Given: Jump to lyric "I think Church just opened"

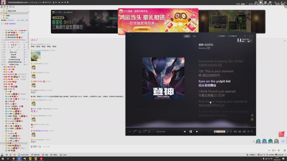Looking at the screenshot, I should pyautogui.click(x=217, y=91).
